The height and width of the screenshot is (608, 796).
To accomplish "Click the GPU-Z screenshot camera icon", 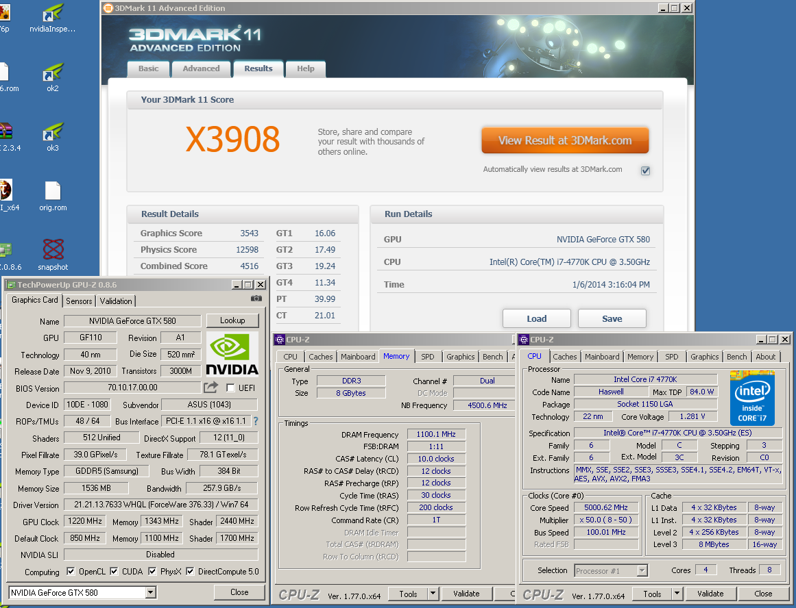I will coord(256,299).
